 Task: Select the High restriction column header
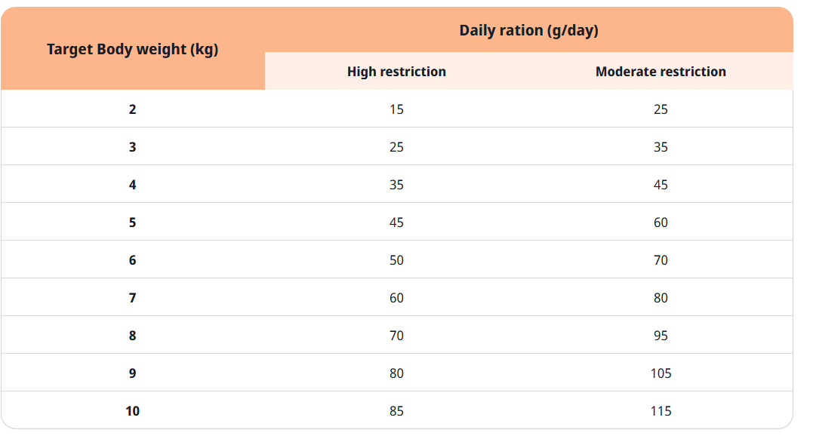coord(396,72)
